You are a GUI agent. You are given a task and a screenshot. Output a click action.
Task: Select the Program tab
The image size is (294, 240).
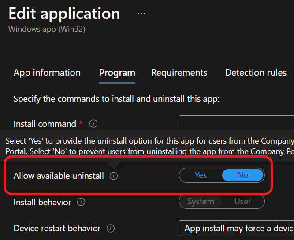tap(117, 73)
